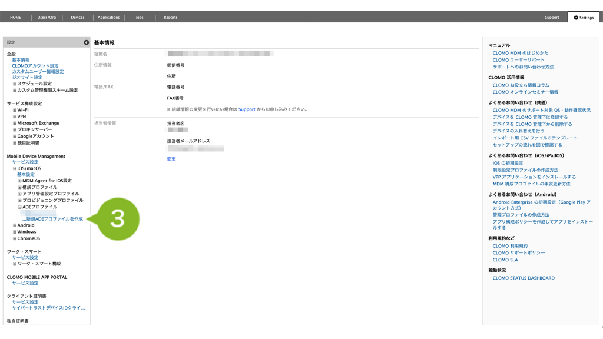Open the Users/Org tab

47,17
